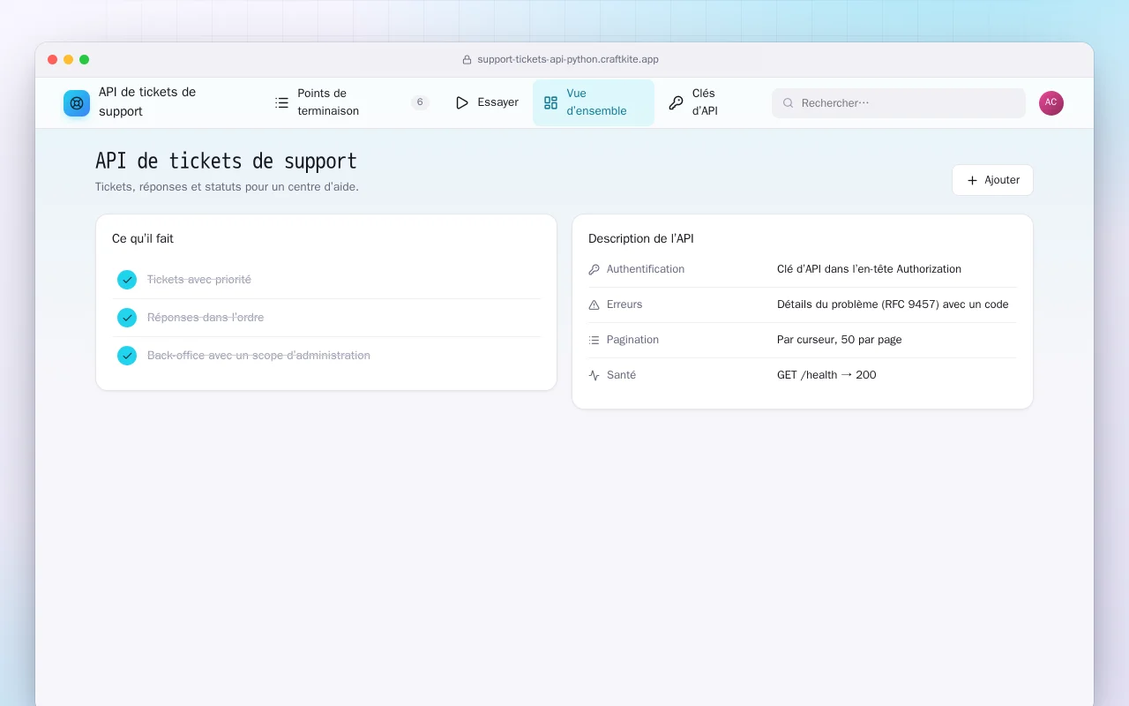Click the Pagination label
The image size is (1129, 706).
pyautogui.click(x=632, y=340)
